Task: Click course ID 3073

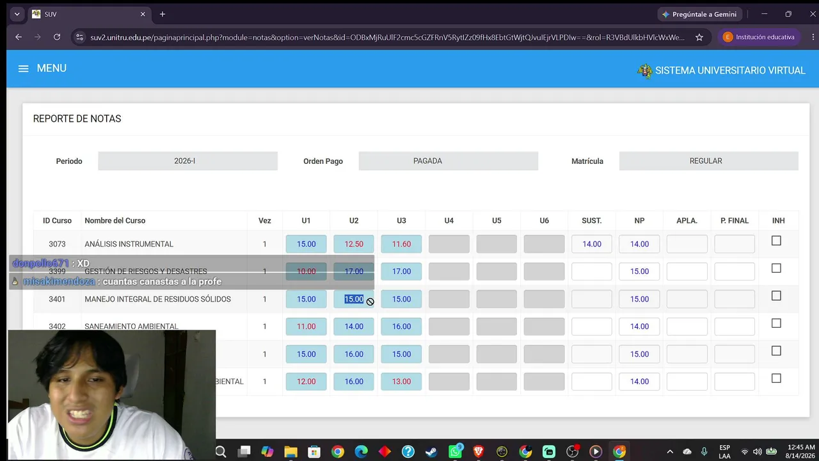Action: click(57, 244)
